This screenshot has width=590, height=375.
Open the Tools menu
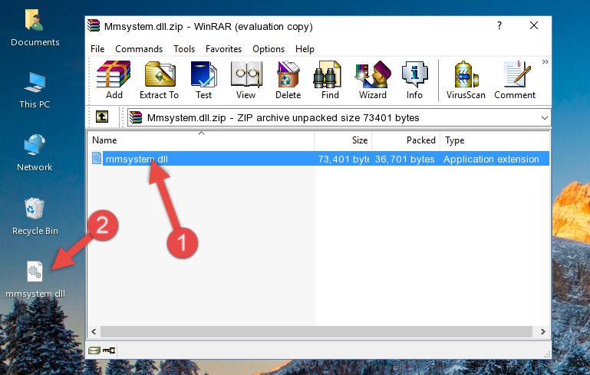[x=184, y=49]
